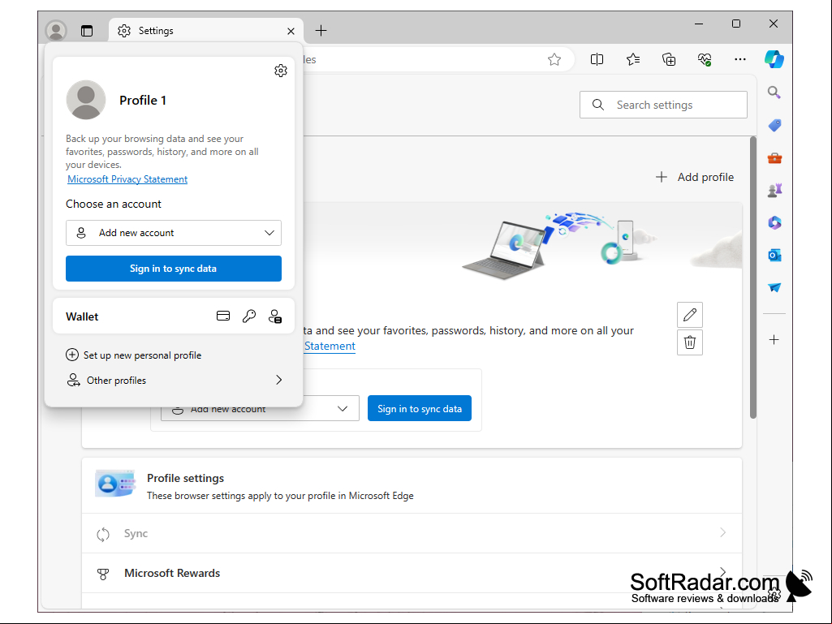The width and height of the screenshot is (832, 624).
Task: Open Wallet passwords key icon
Action: [x=249, y=316]
